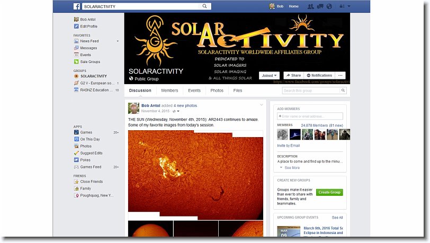Go to Home in top bar
This screenshot has height=243, width=430.
[x=293, y=6]
